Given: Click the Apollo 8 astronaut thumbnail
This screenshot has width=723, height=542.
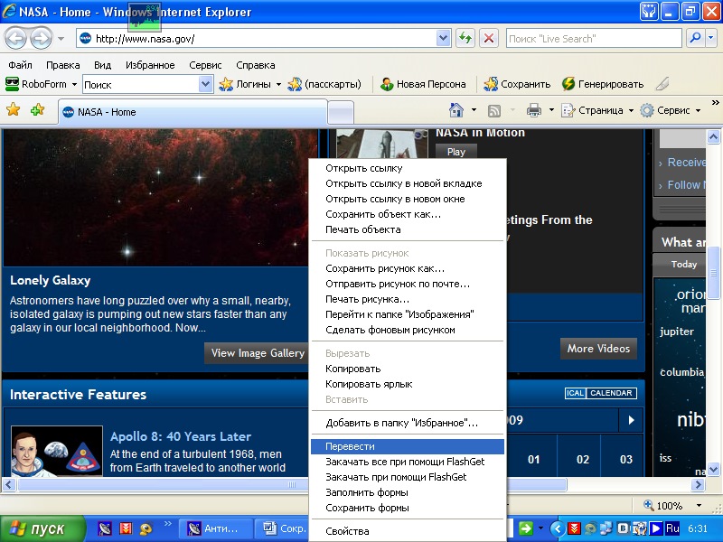Looking at the screenshot, I should [57, 451].
